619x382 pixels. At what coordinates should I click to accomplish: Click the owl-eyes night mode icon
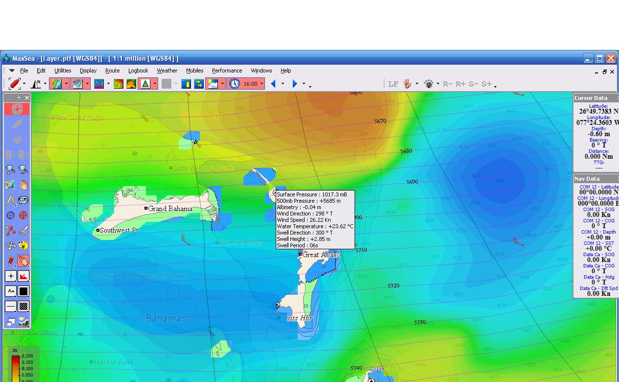[x=429, y=84]
